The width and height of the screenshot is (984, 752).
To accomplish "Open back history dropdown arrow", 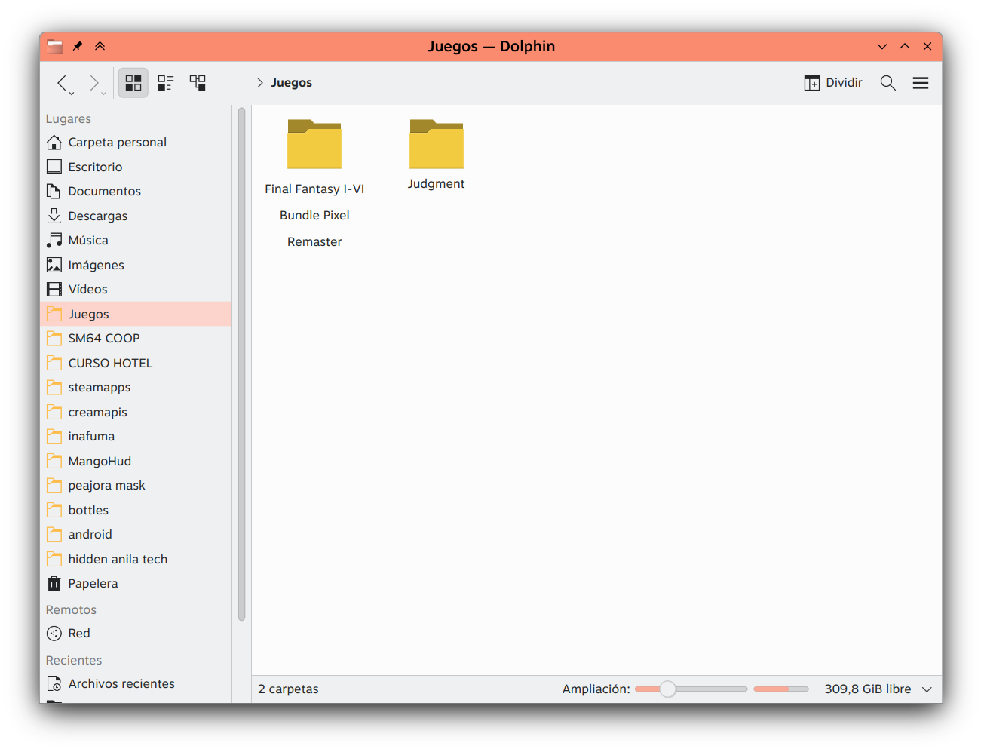I will (72, 94).
